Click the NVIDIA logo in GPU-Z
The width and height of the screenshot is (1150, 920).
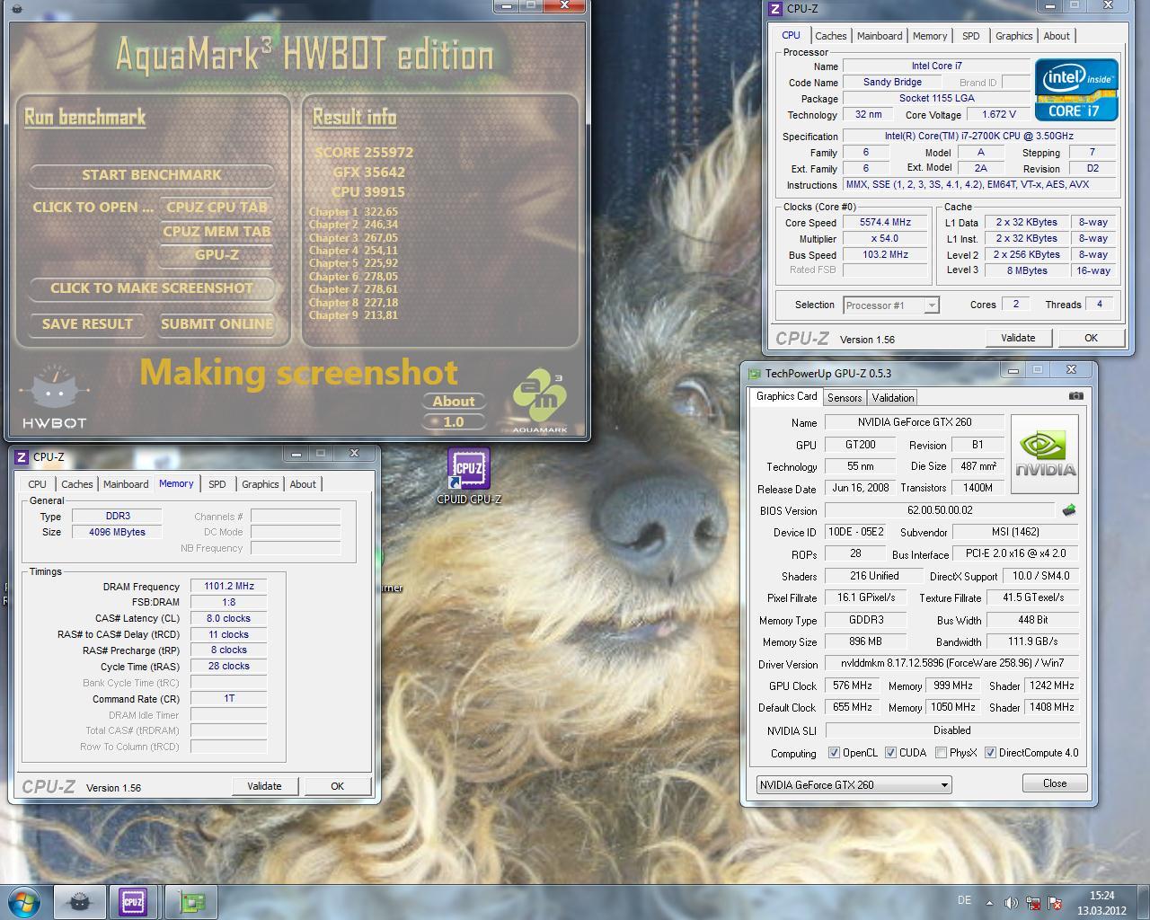pos(1045,454)
